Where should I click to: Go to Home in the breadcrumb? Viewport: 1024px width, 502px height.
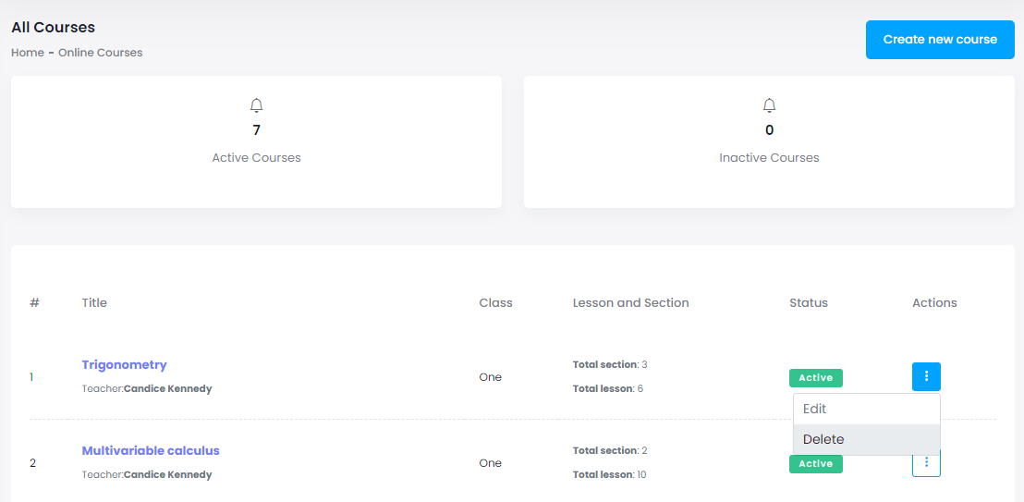(28, 53)
